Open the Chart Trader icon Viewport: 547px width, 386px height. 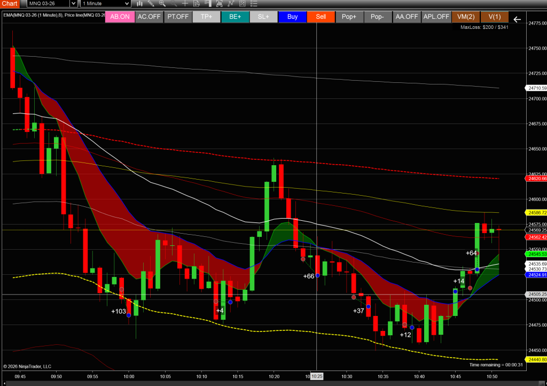tap(208, 3)
